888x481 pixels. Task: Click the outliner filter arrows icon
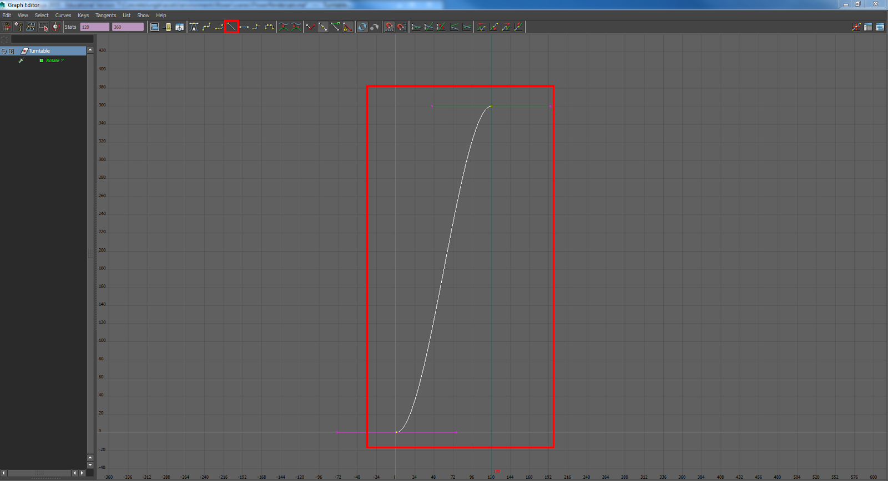4,39
